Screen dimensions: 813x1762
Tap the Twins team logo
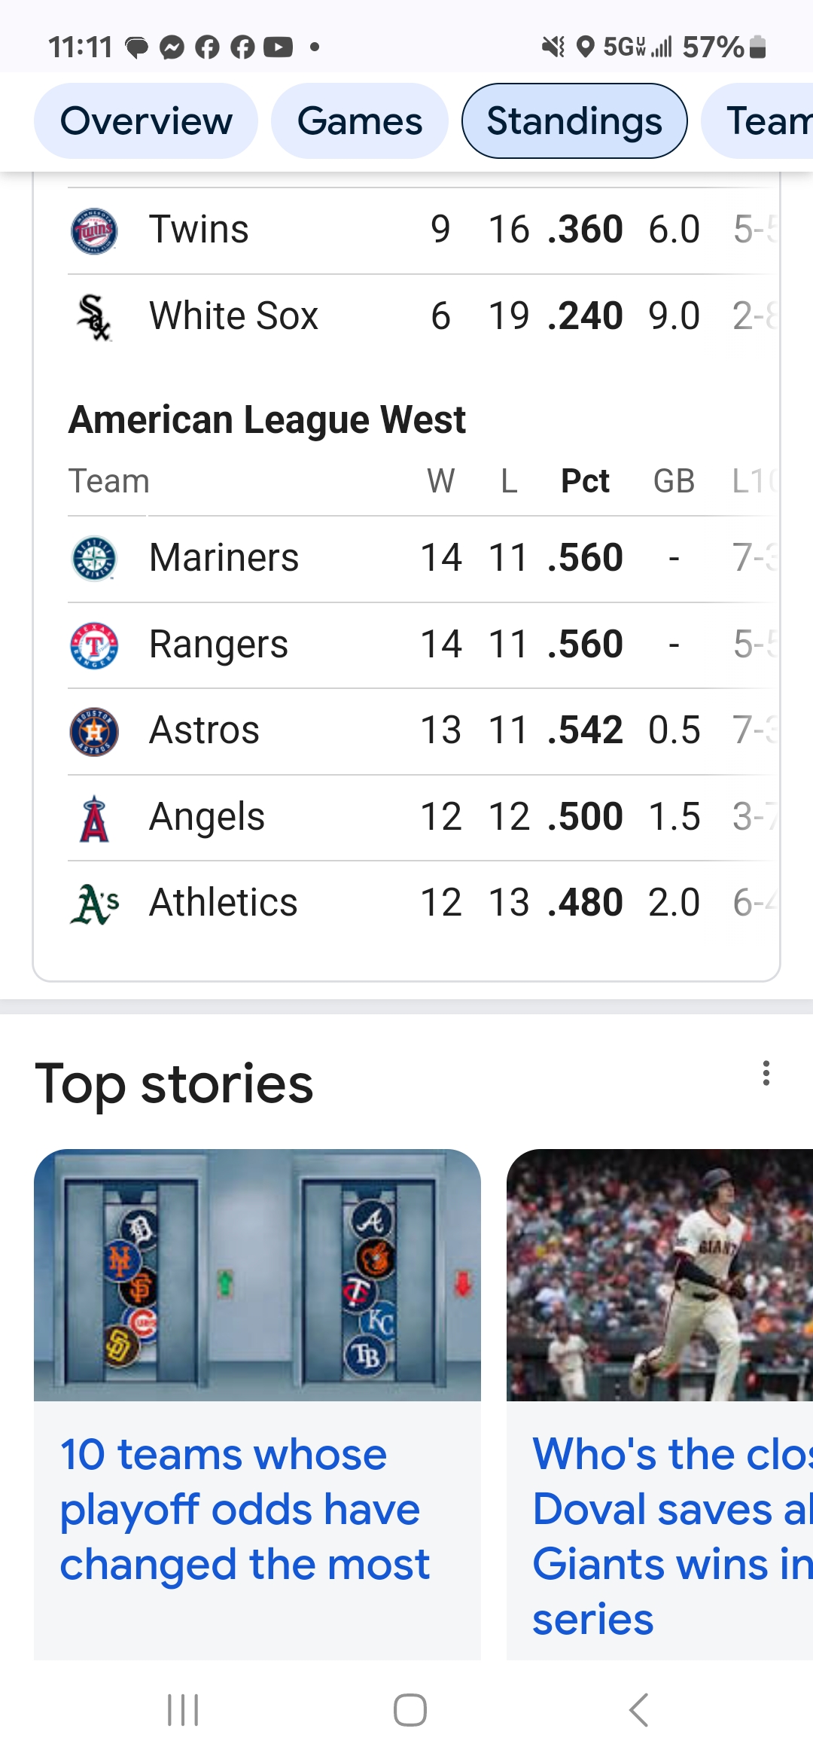click(94, 230)
